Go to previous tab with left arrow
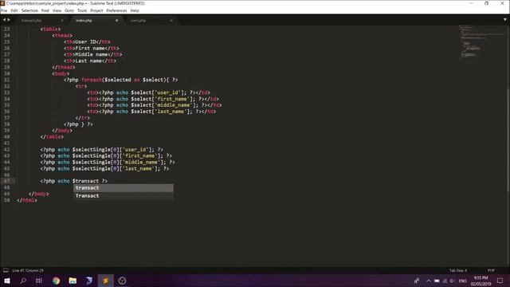The width and height of the screenshot is (510, 287). (x=4, y=20)
